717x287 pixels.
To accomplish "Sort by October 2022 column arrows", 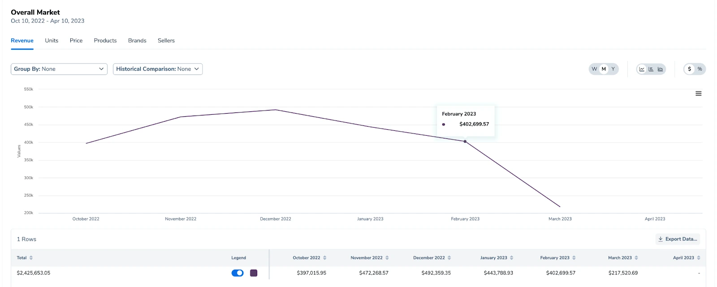I will click(325, 258).
